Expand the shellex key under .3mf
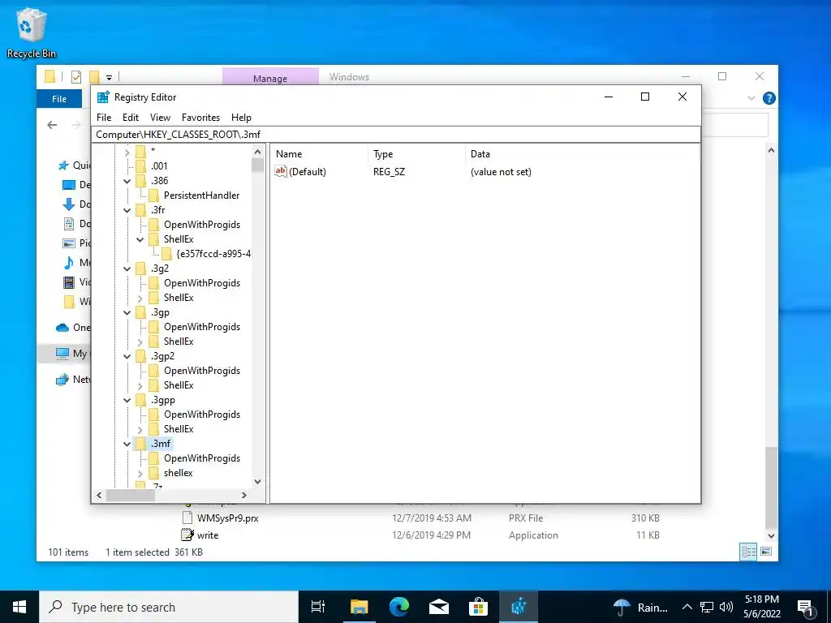Image resolution: width=831 pixels, height=623 pixels. (140, 474)
